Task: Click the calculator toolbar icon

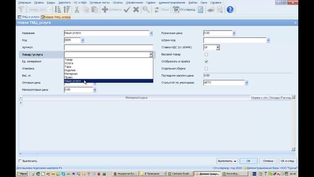Action: coord(200,9)
